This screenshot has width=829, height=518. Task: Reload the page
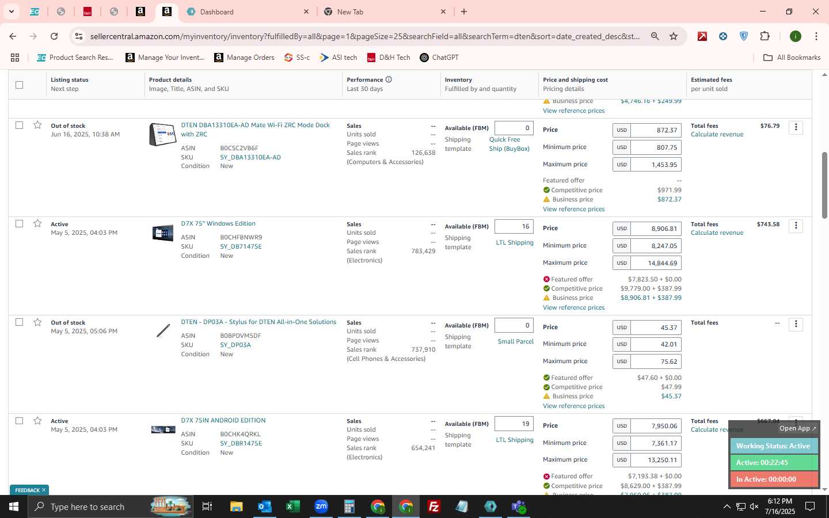pos(54,36)
